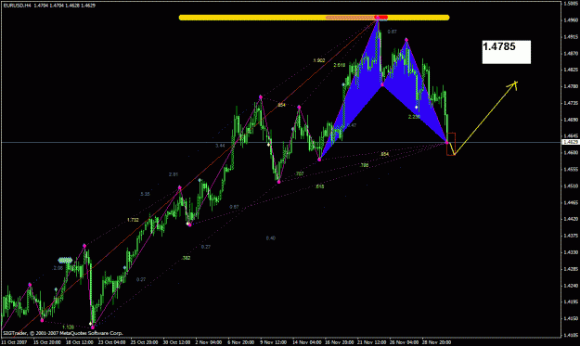This screenshot has width=580, height=346.
Task: Click the 1.4465 price axis value
Action: tap(571, 202)
